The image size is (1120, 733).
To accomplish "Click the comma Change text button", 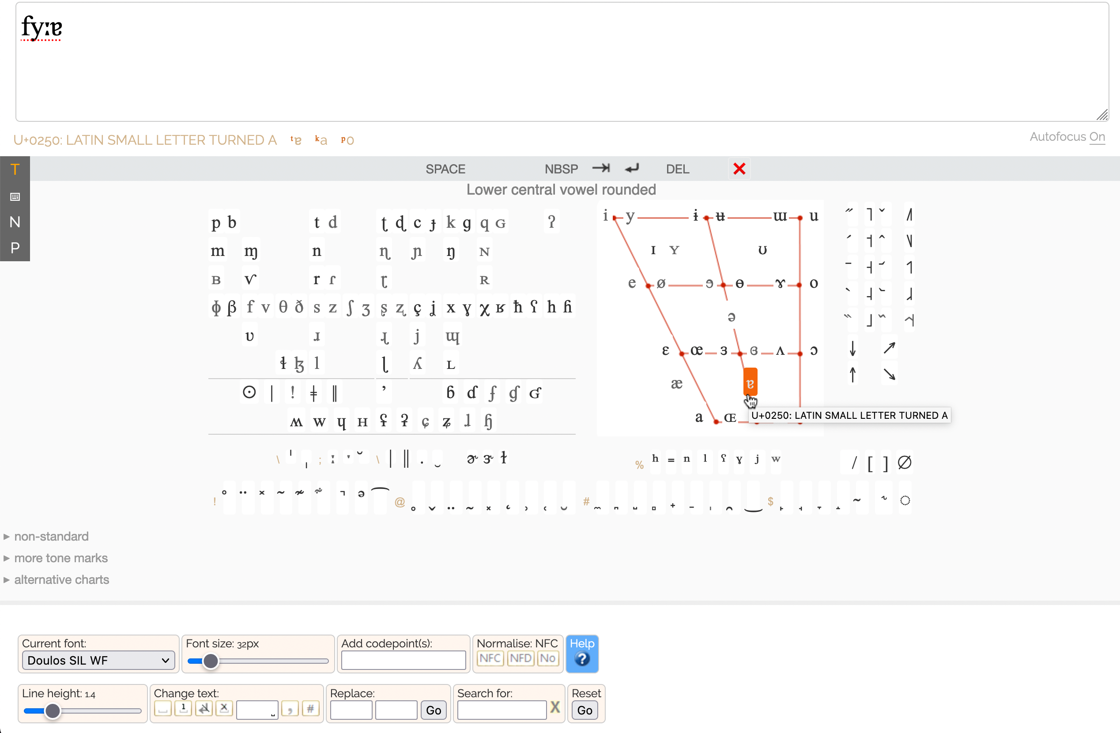I will (290, 708).
